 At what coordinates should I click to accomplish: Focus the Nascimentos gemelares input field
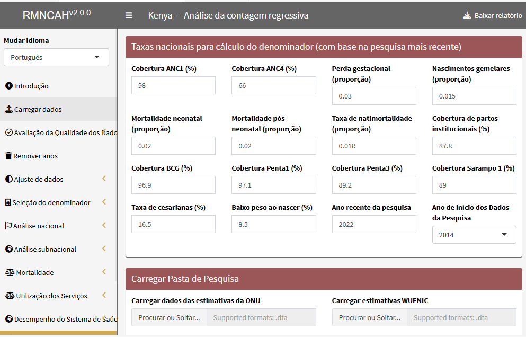tap(474, 96)
